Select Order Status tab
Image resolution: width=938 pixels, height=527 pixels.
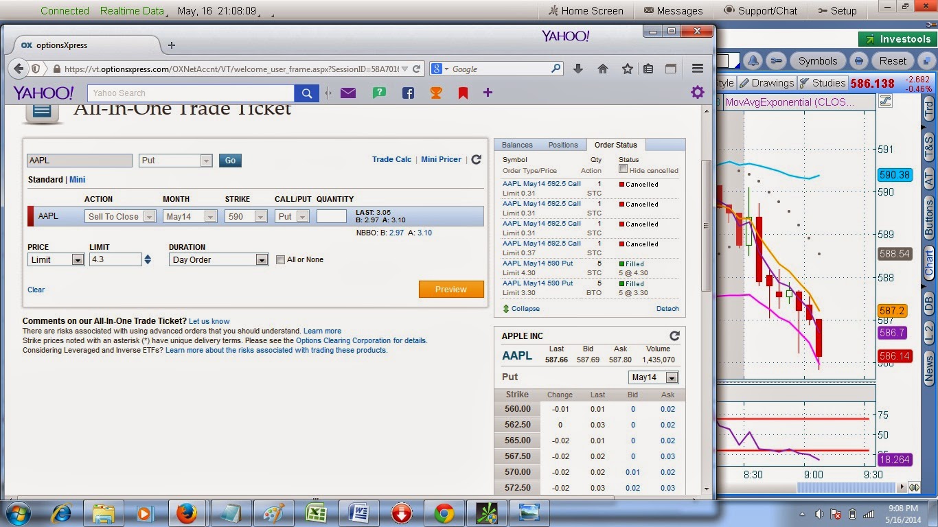616,145
